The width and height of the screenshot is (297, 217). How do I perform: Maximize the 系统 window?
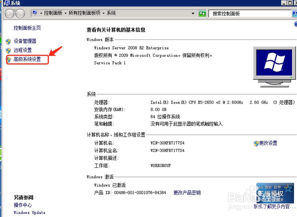click(x=290, y=3)
